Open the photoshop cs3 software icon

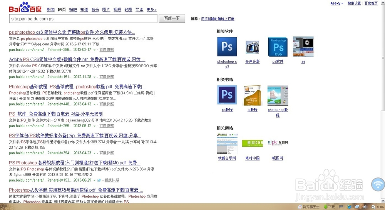[227, 47]
